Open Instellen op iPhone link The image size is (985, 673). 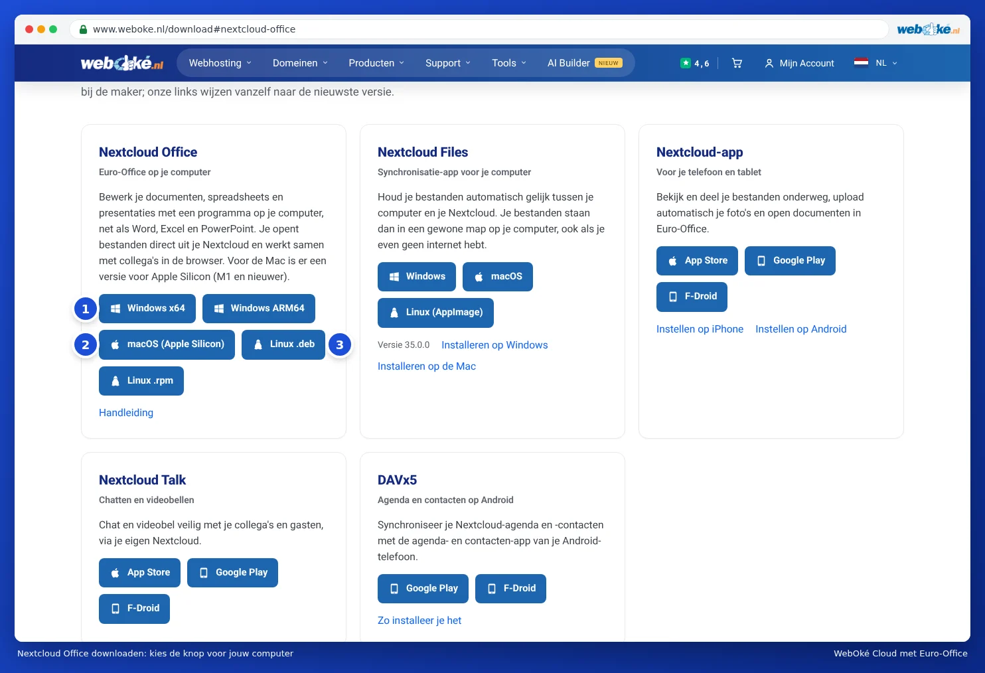pyautogui.click(x=700, y=329)
